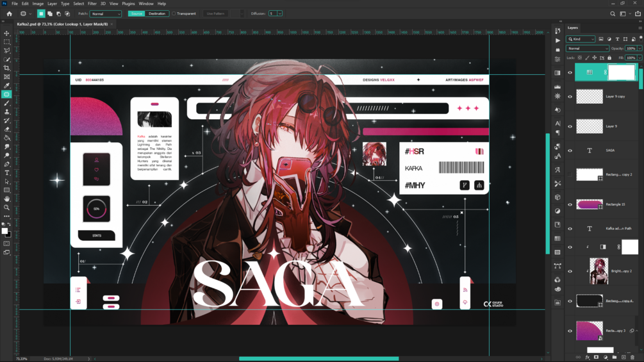This screenshot has width=644, height=362.
Task: Open the Actions panel play icon
Action: [557, 40]
